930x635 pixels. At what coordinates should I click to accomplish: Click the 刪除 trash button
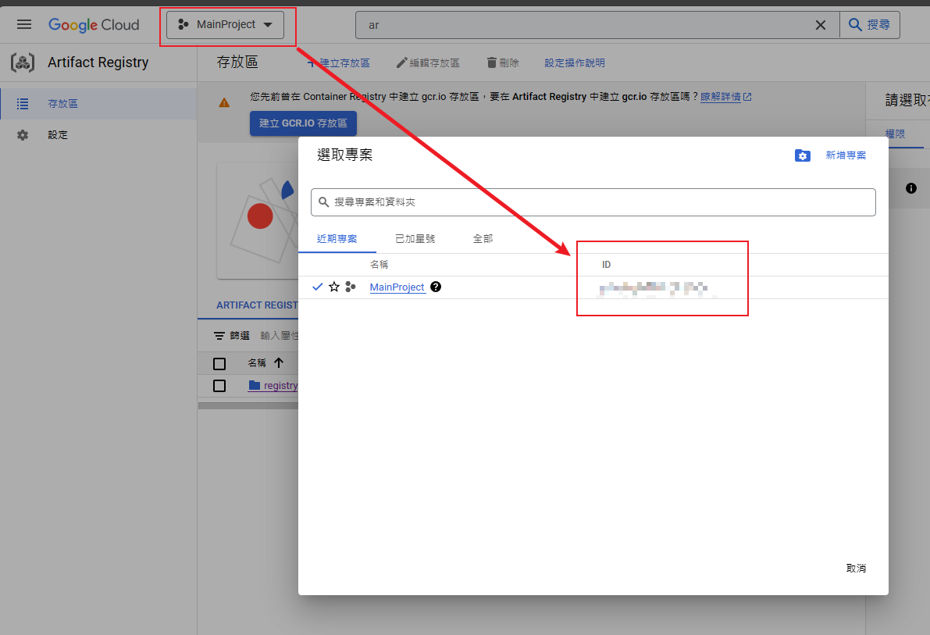[503, 63]
